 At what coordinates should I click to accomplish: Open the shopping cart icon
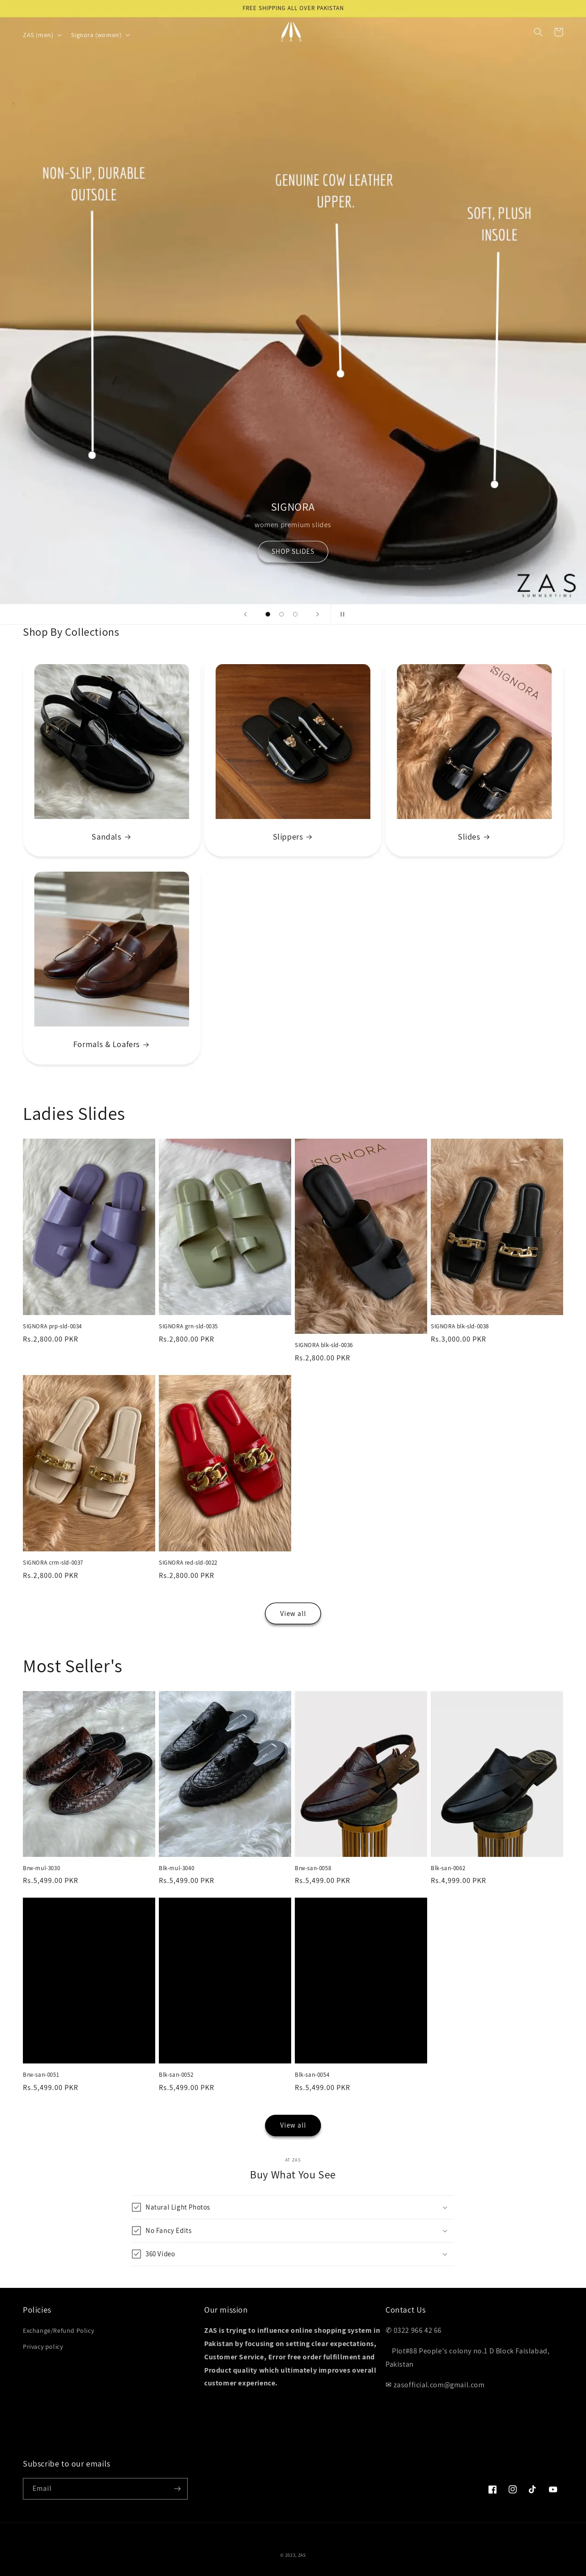click(x=558, y=32)
